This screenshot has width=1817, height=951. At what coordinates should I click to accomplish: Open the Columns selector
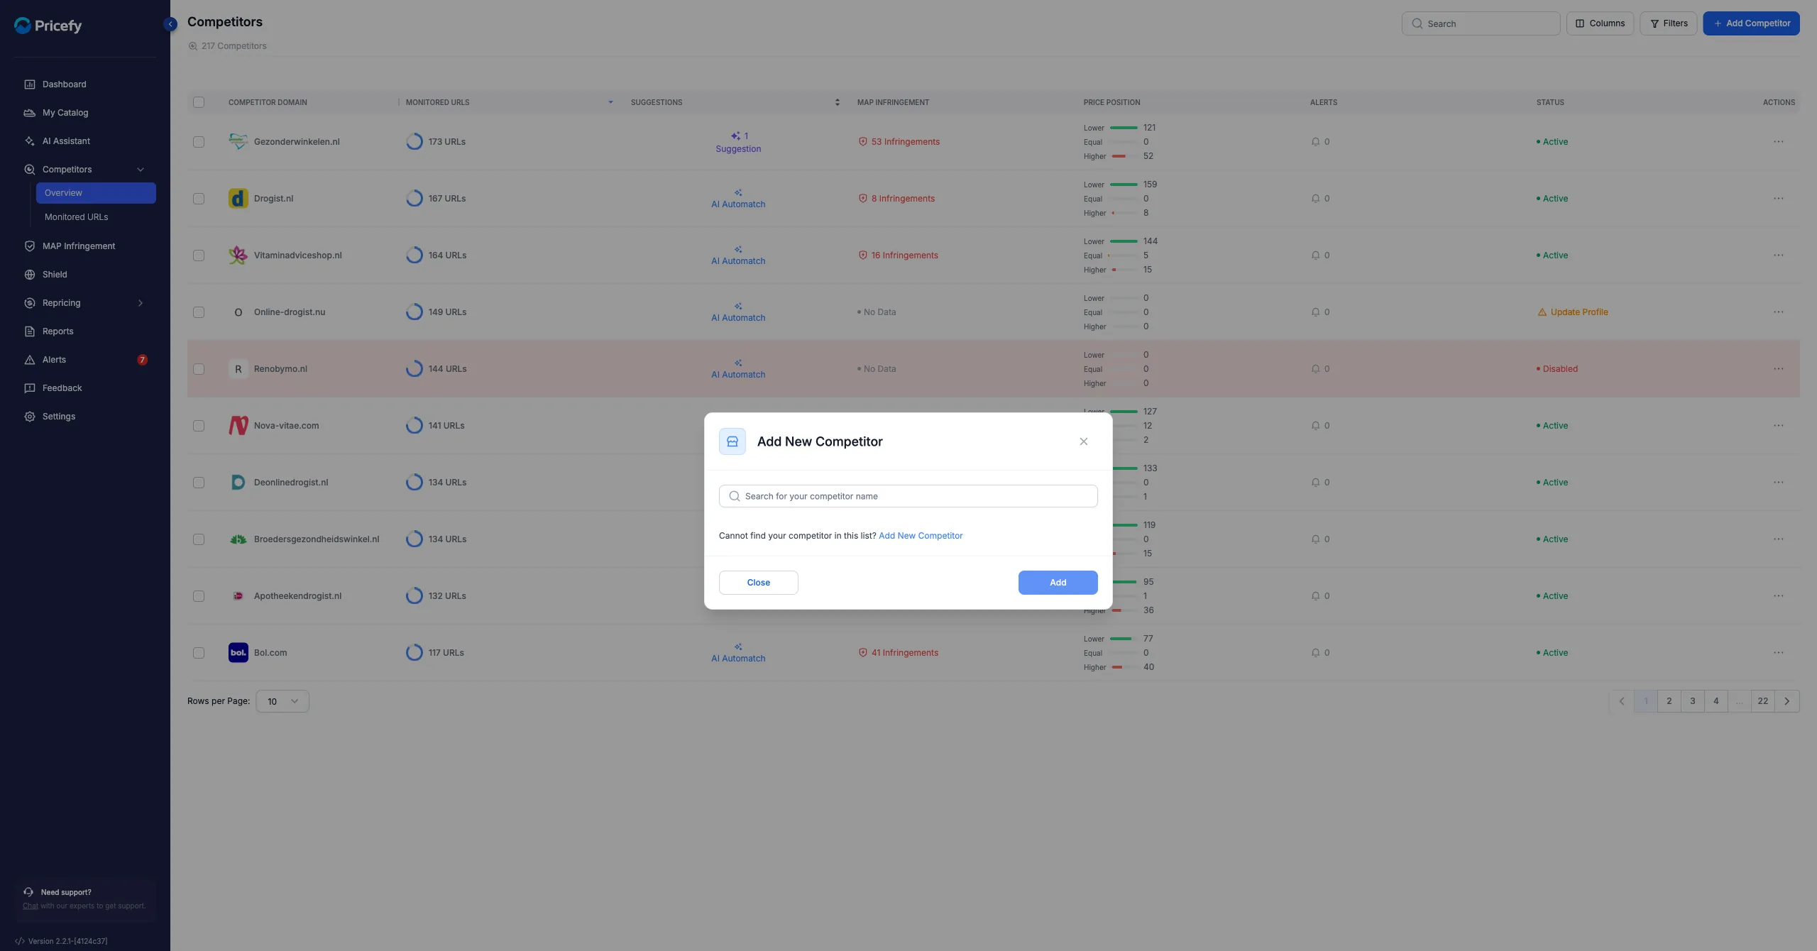tap(1600, 23)
